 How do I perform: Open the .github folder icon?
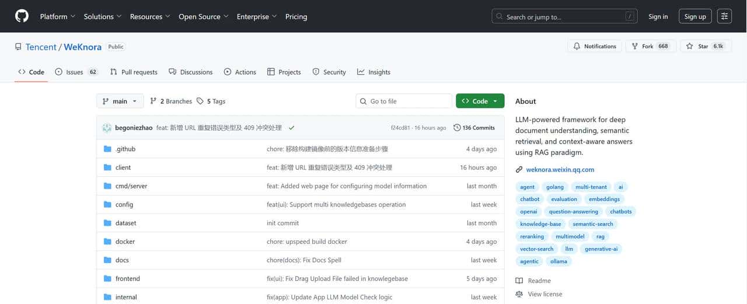click(x=107, y=149)
